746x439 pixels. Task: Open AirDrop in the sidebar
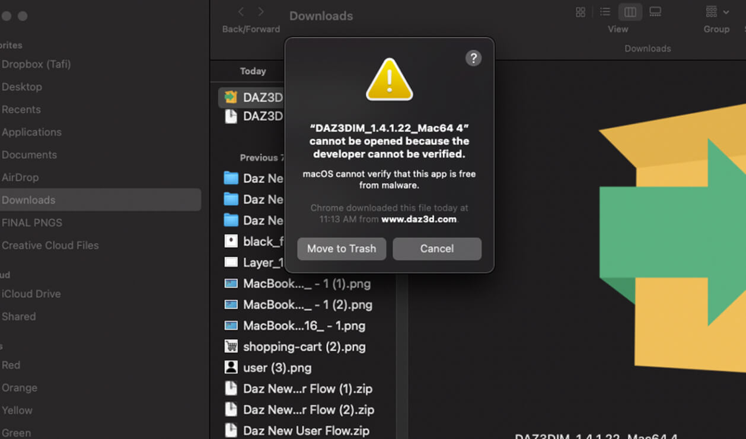20,177
